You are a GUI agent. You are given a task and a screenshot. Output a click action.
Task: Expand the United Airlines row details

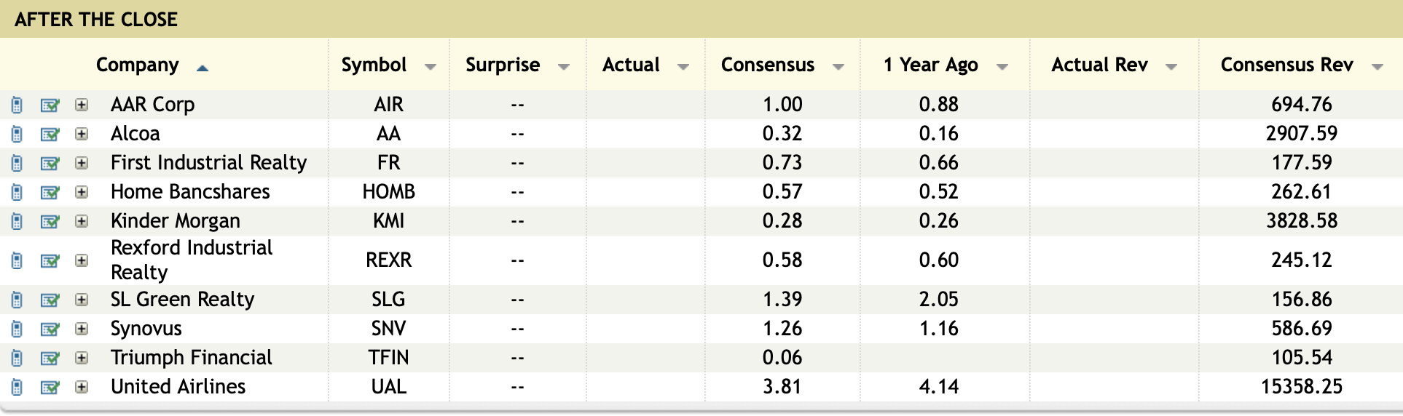[x=82, y=387]
